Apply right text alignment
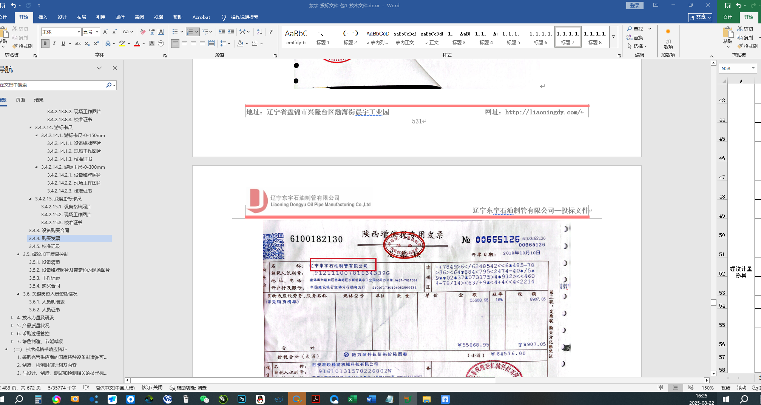Screen dimensions: 761x405 (x=193, y=43)
